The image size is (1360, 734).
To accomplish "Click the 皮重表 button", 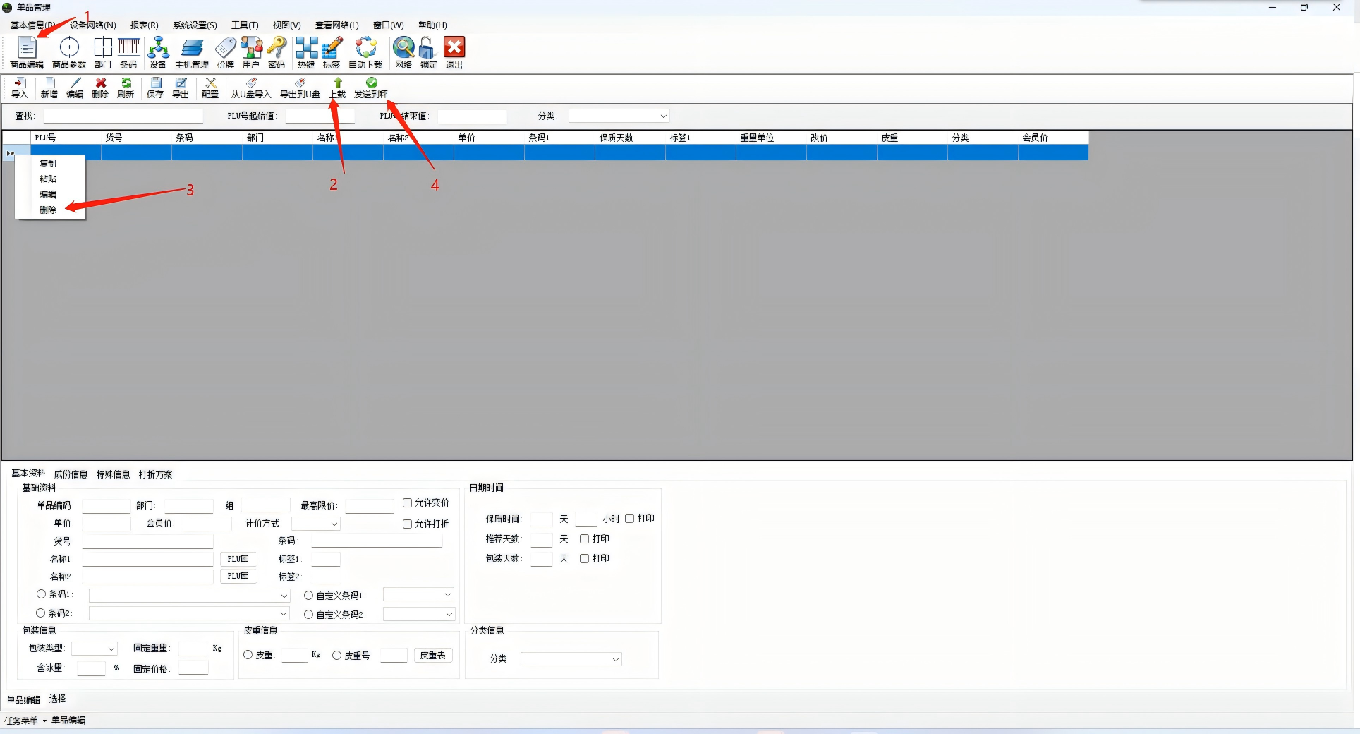I will pyautogui.click(x=432, y=655).
